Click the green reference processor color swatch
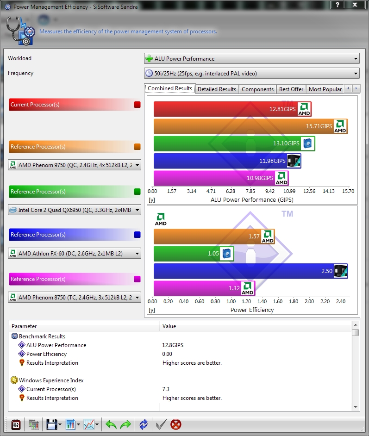 [137, 192]
